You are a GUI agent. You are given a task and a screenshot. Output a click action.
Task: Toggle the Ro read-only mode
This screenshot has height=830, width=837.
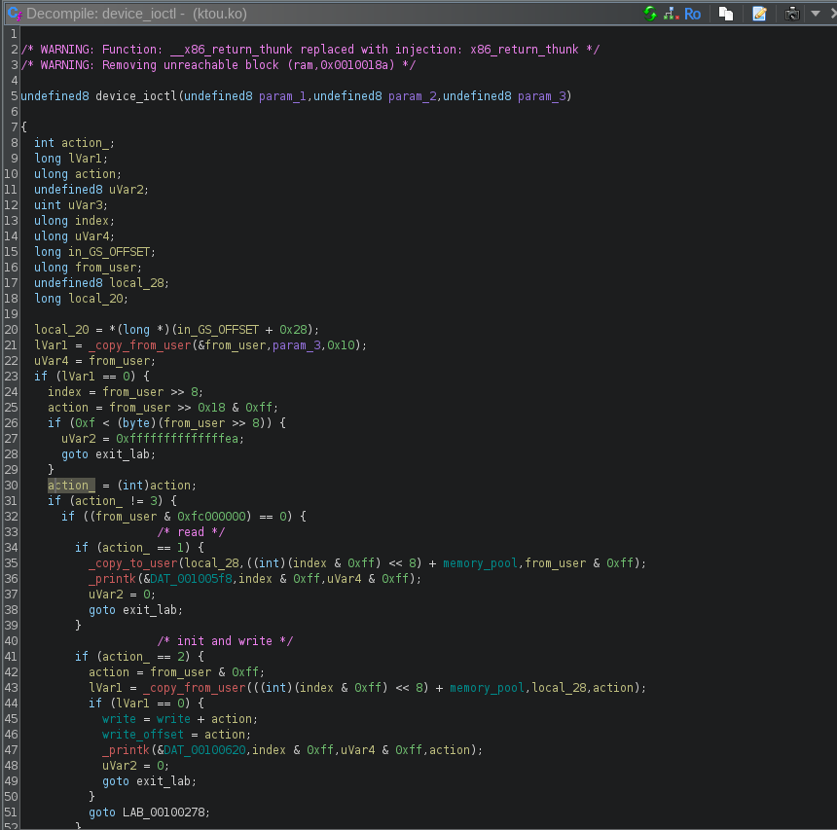(x=692, y=14)
